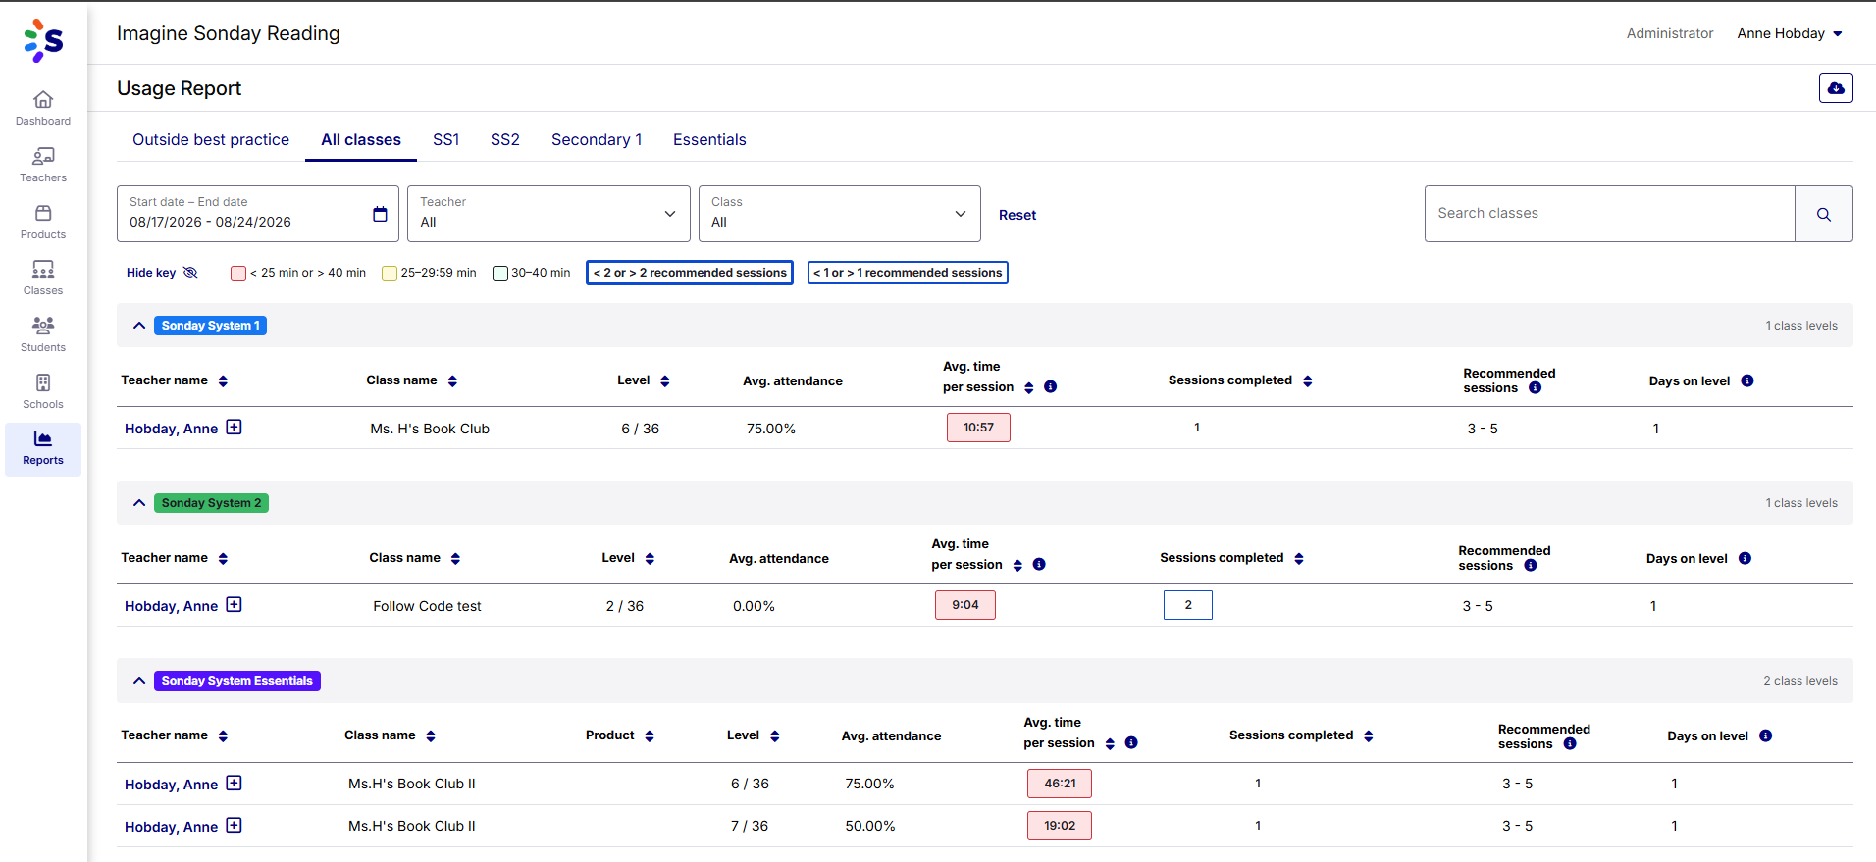Expand Hobday, Anne row with level 7 / 36
Viewport: 1876px width, 862px height.
tap(234, 826)
